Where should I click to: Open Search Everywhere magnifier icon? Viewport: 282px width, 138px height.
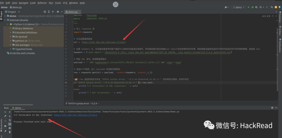click(x=272, y=7)
